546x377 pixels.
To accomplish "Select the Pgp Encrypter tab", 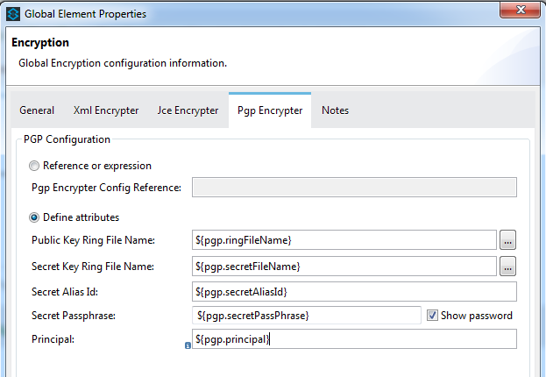I will (x=269, y=110).
